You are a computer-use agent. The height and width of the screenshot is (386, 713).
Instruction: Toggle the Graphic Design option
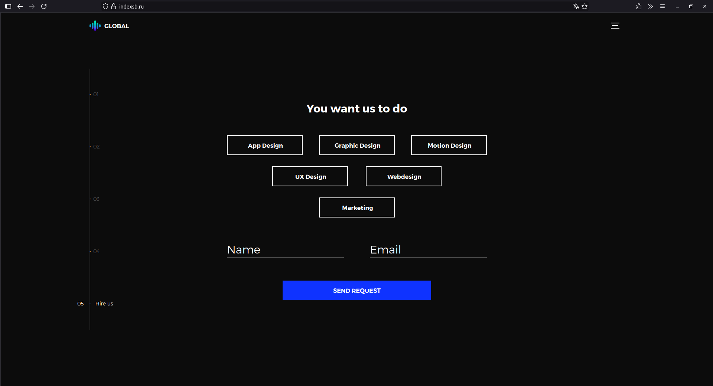357,145
